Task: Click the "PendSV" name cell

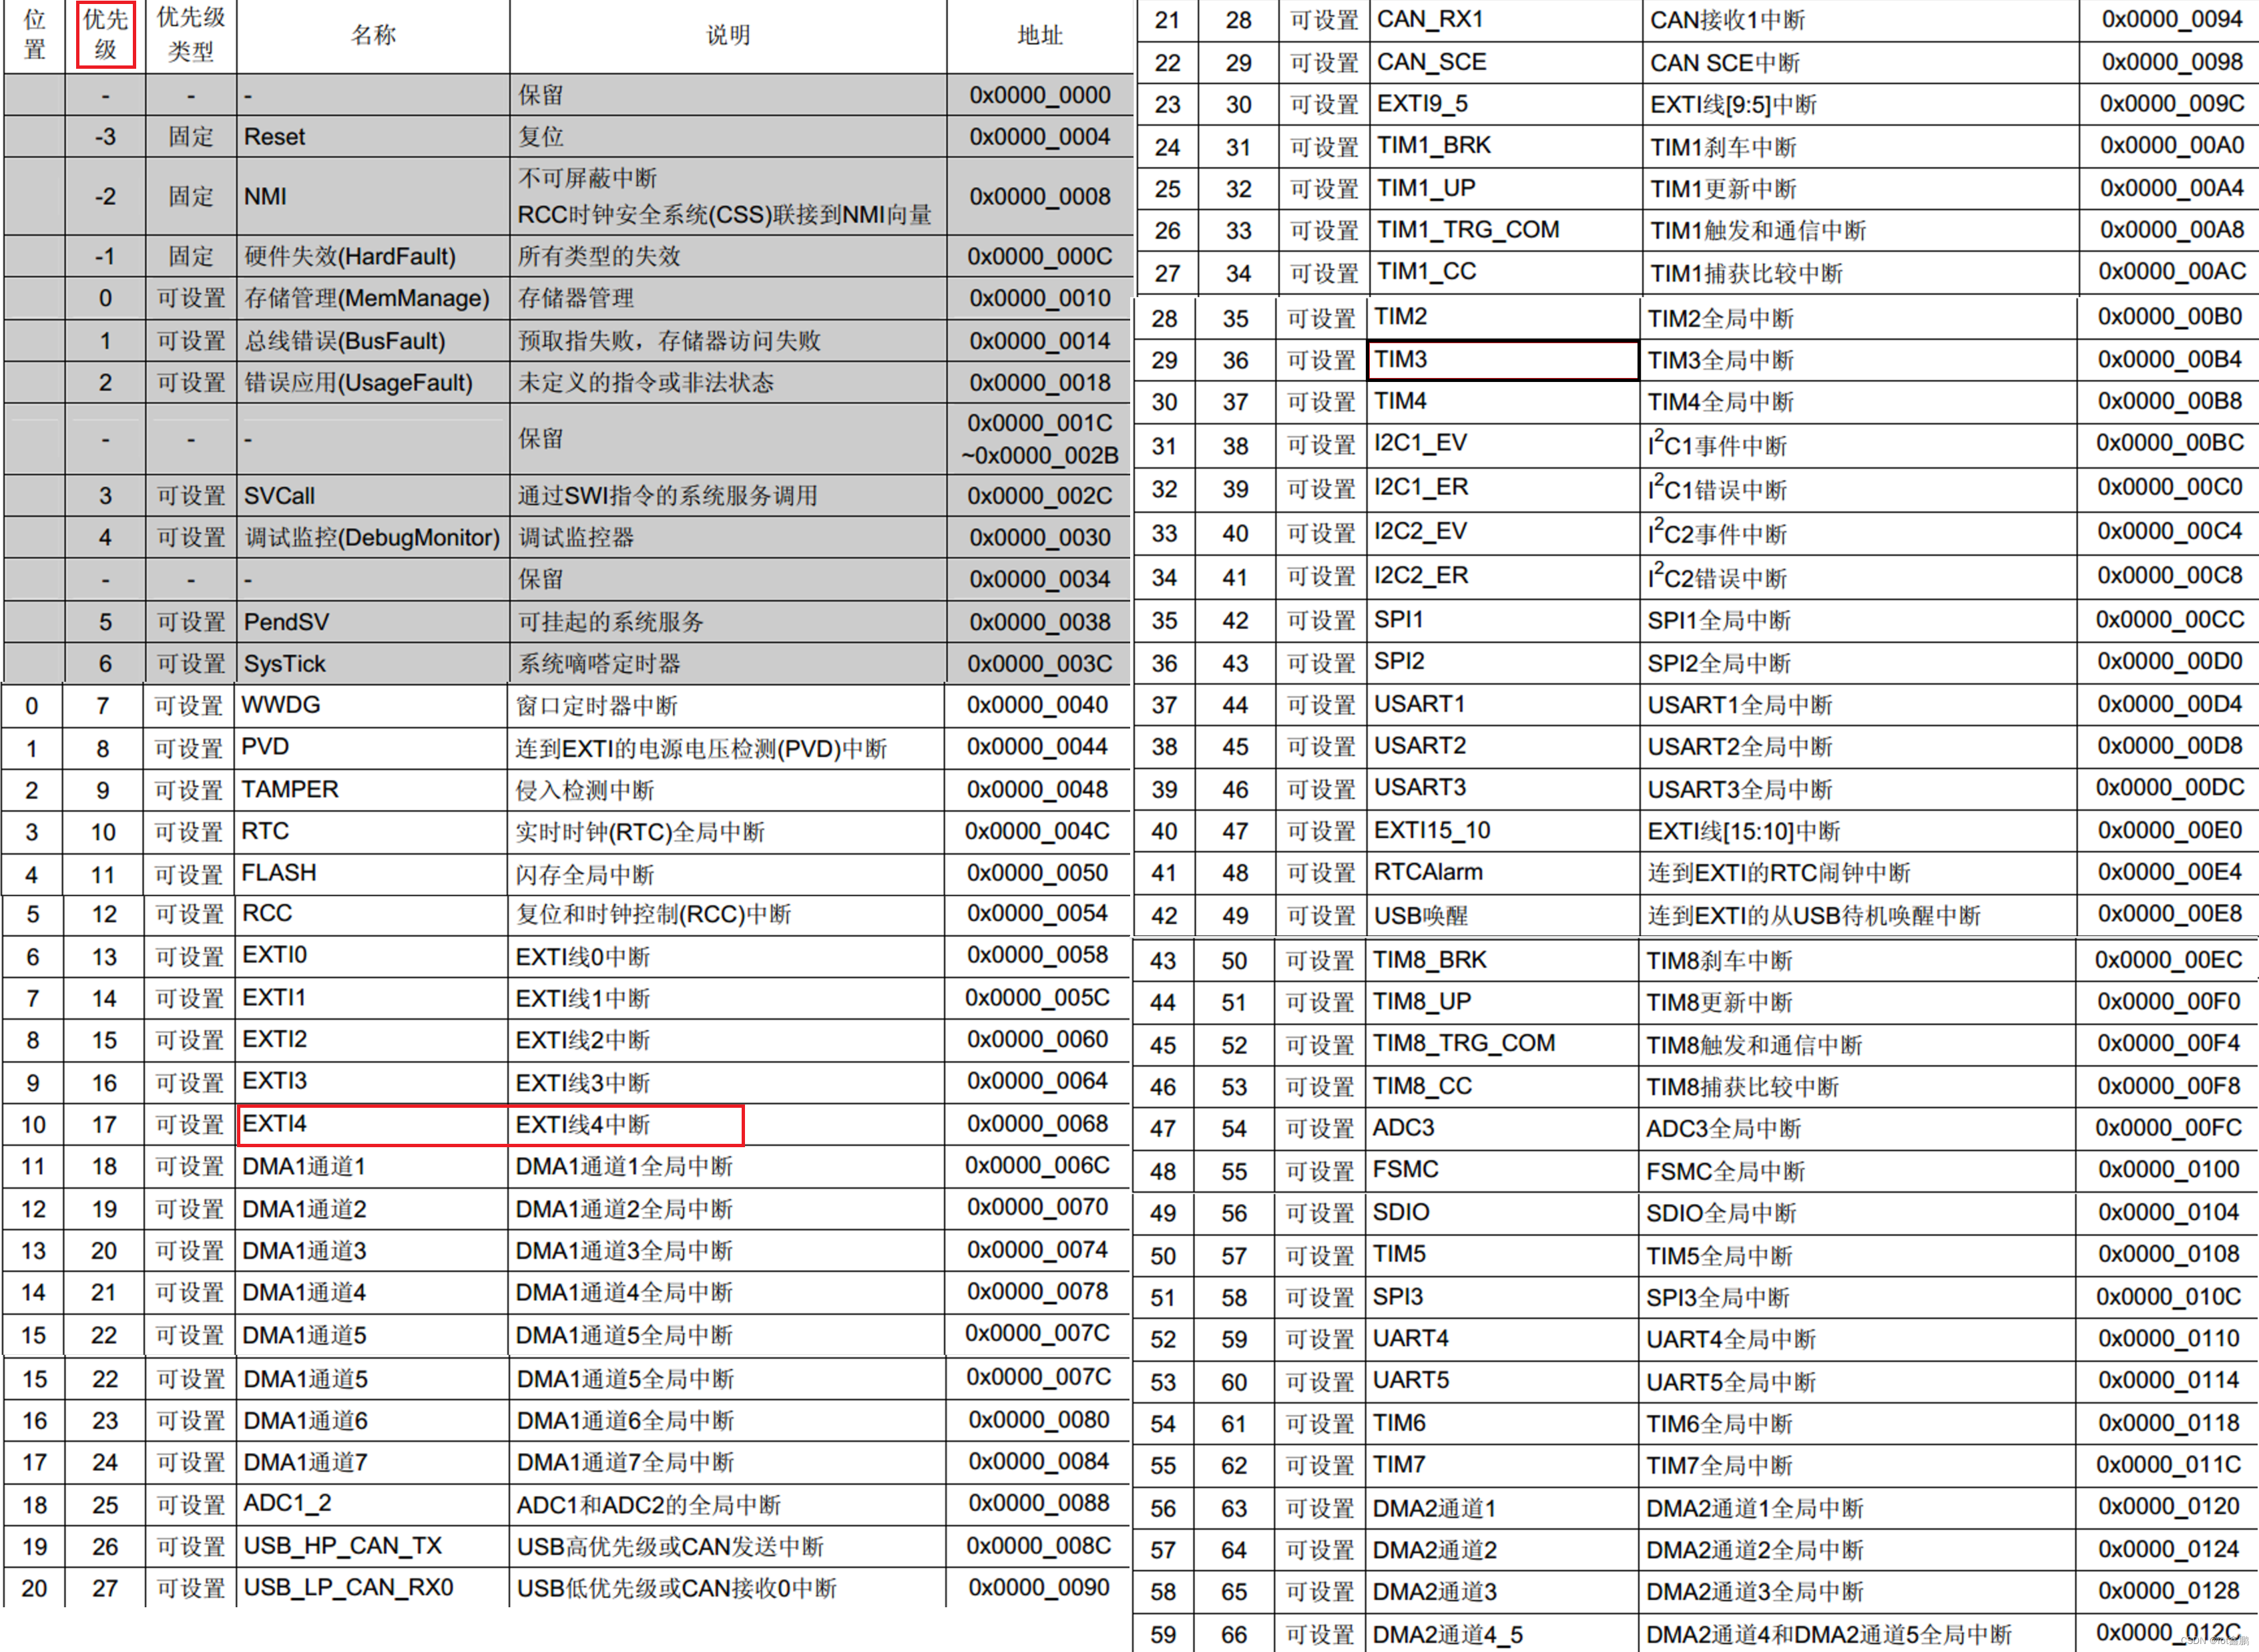Action: pyautogui.click(x=373, y=622)
